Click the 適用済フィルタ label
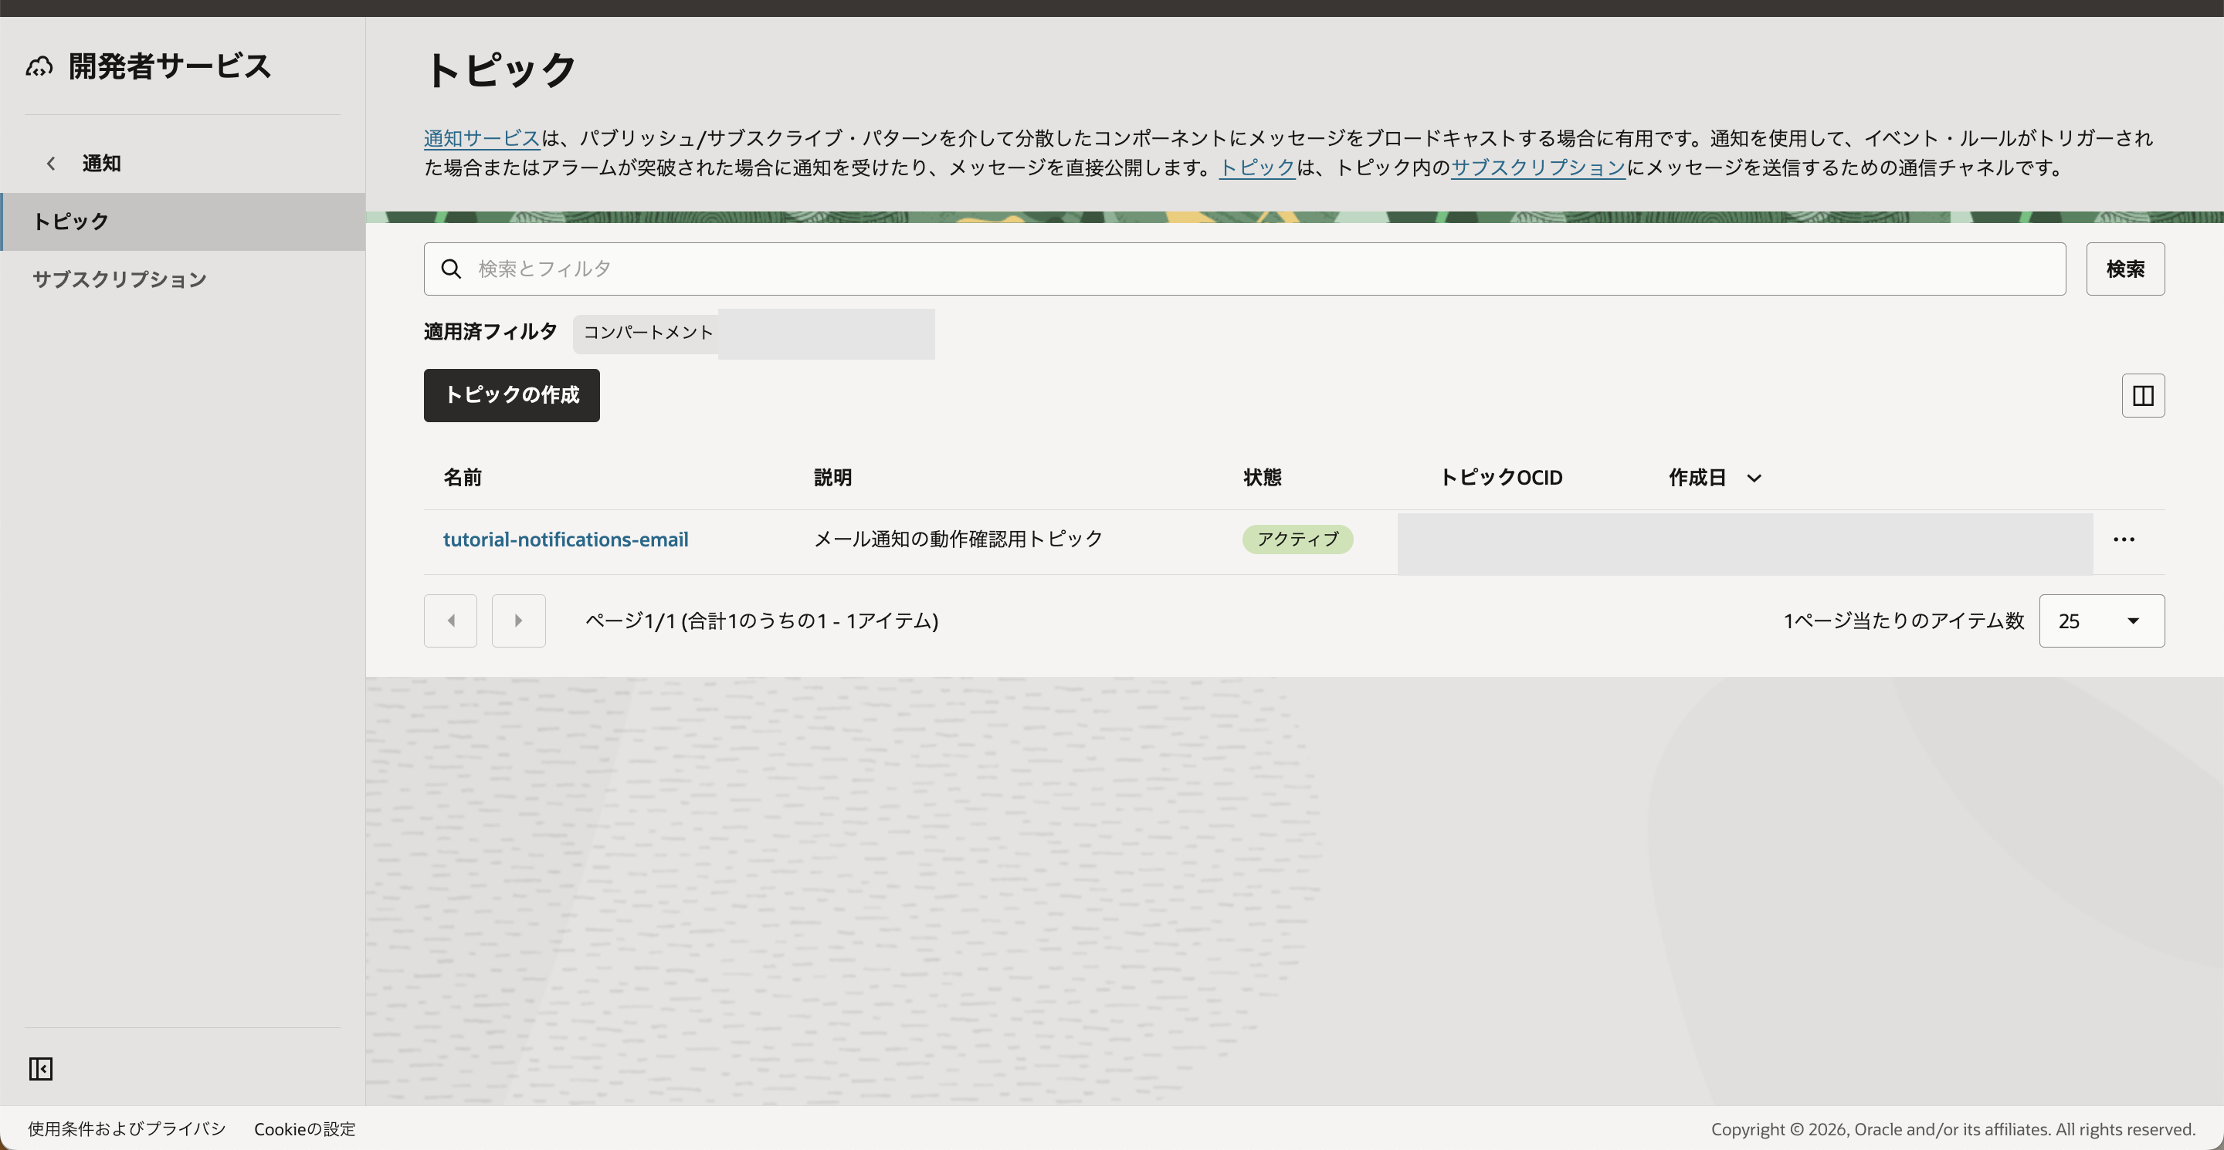Image resolution: width=2224 pixels, height=1150 pixels. click(490, 332)
